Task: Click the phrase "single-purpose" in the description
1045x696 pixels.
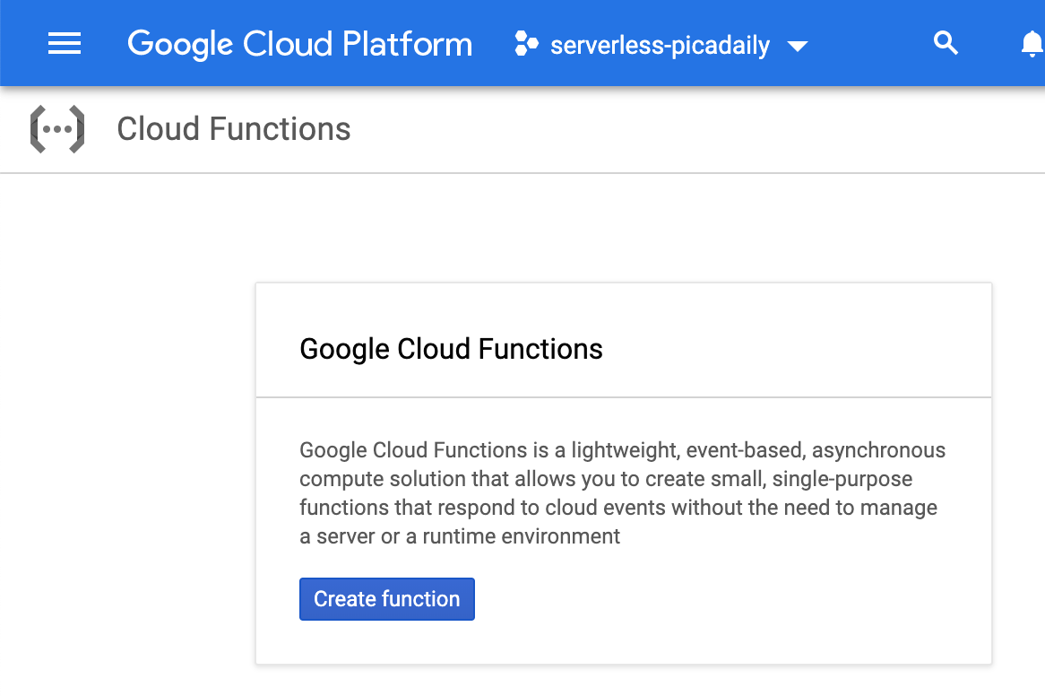Action: [842, 479]
